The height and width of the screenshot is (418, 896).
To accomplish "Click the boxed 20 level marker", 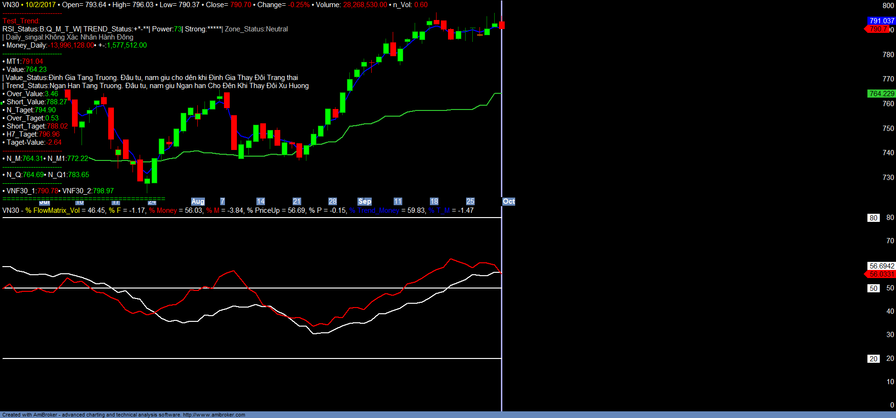I will point(873,359).
